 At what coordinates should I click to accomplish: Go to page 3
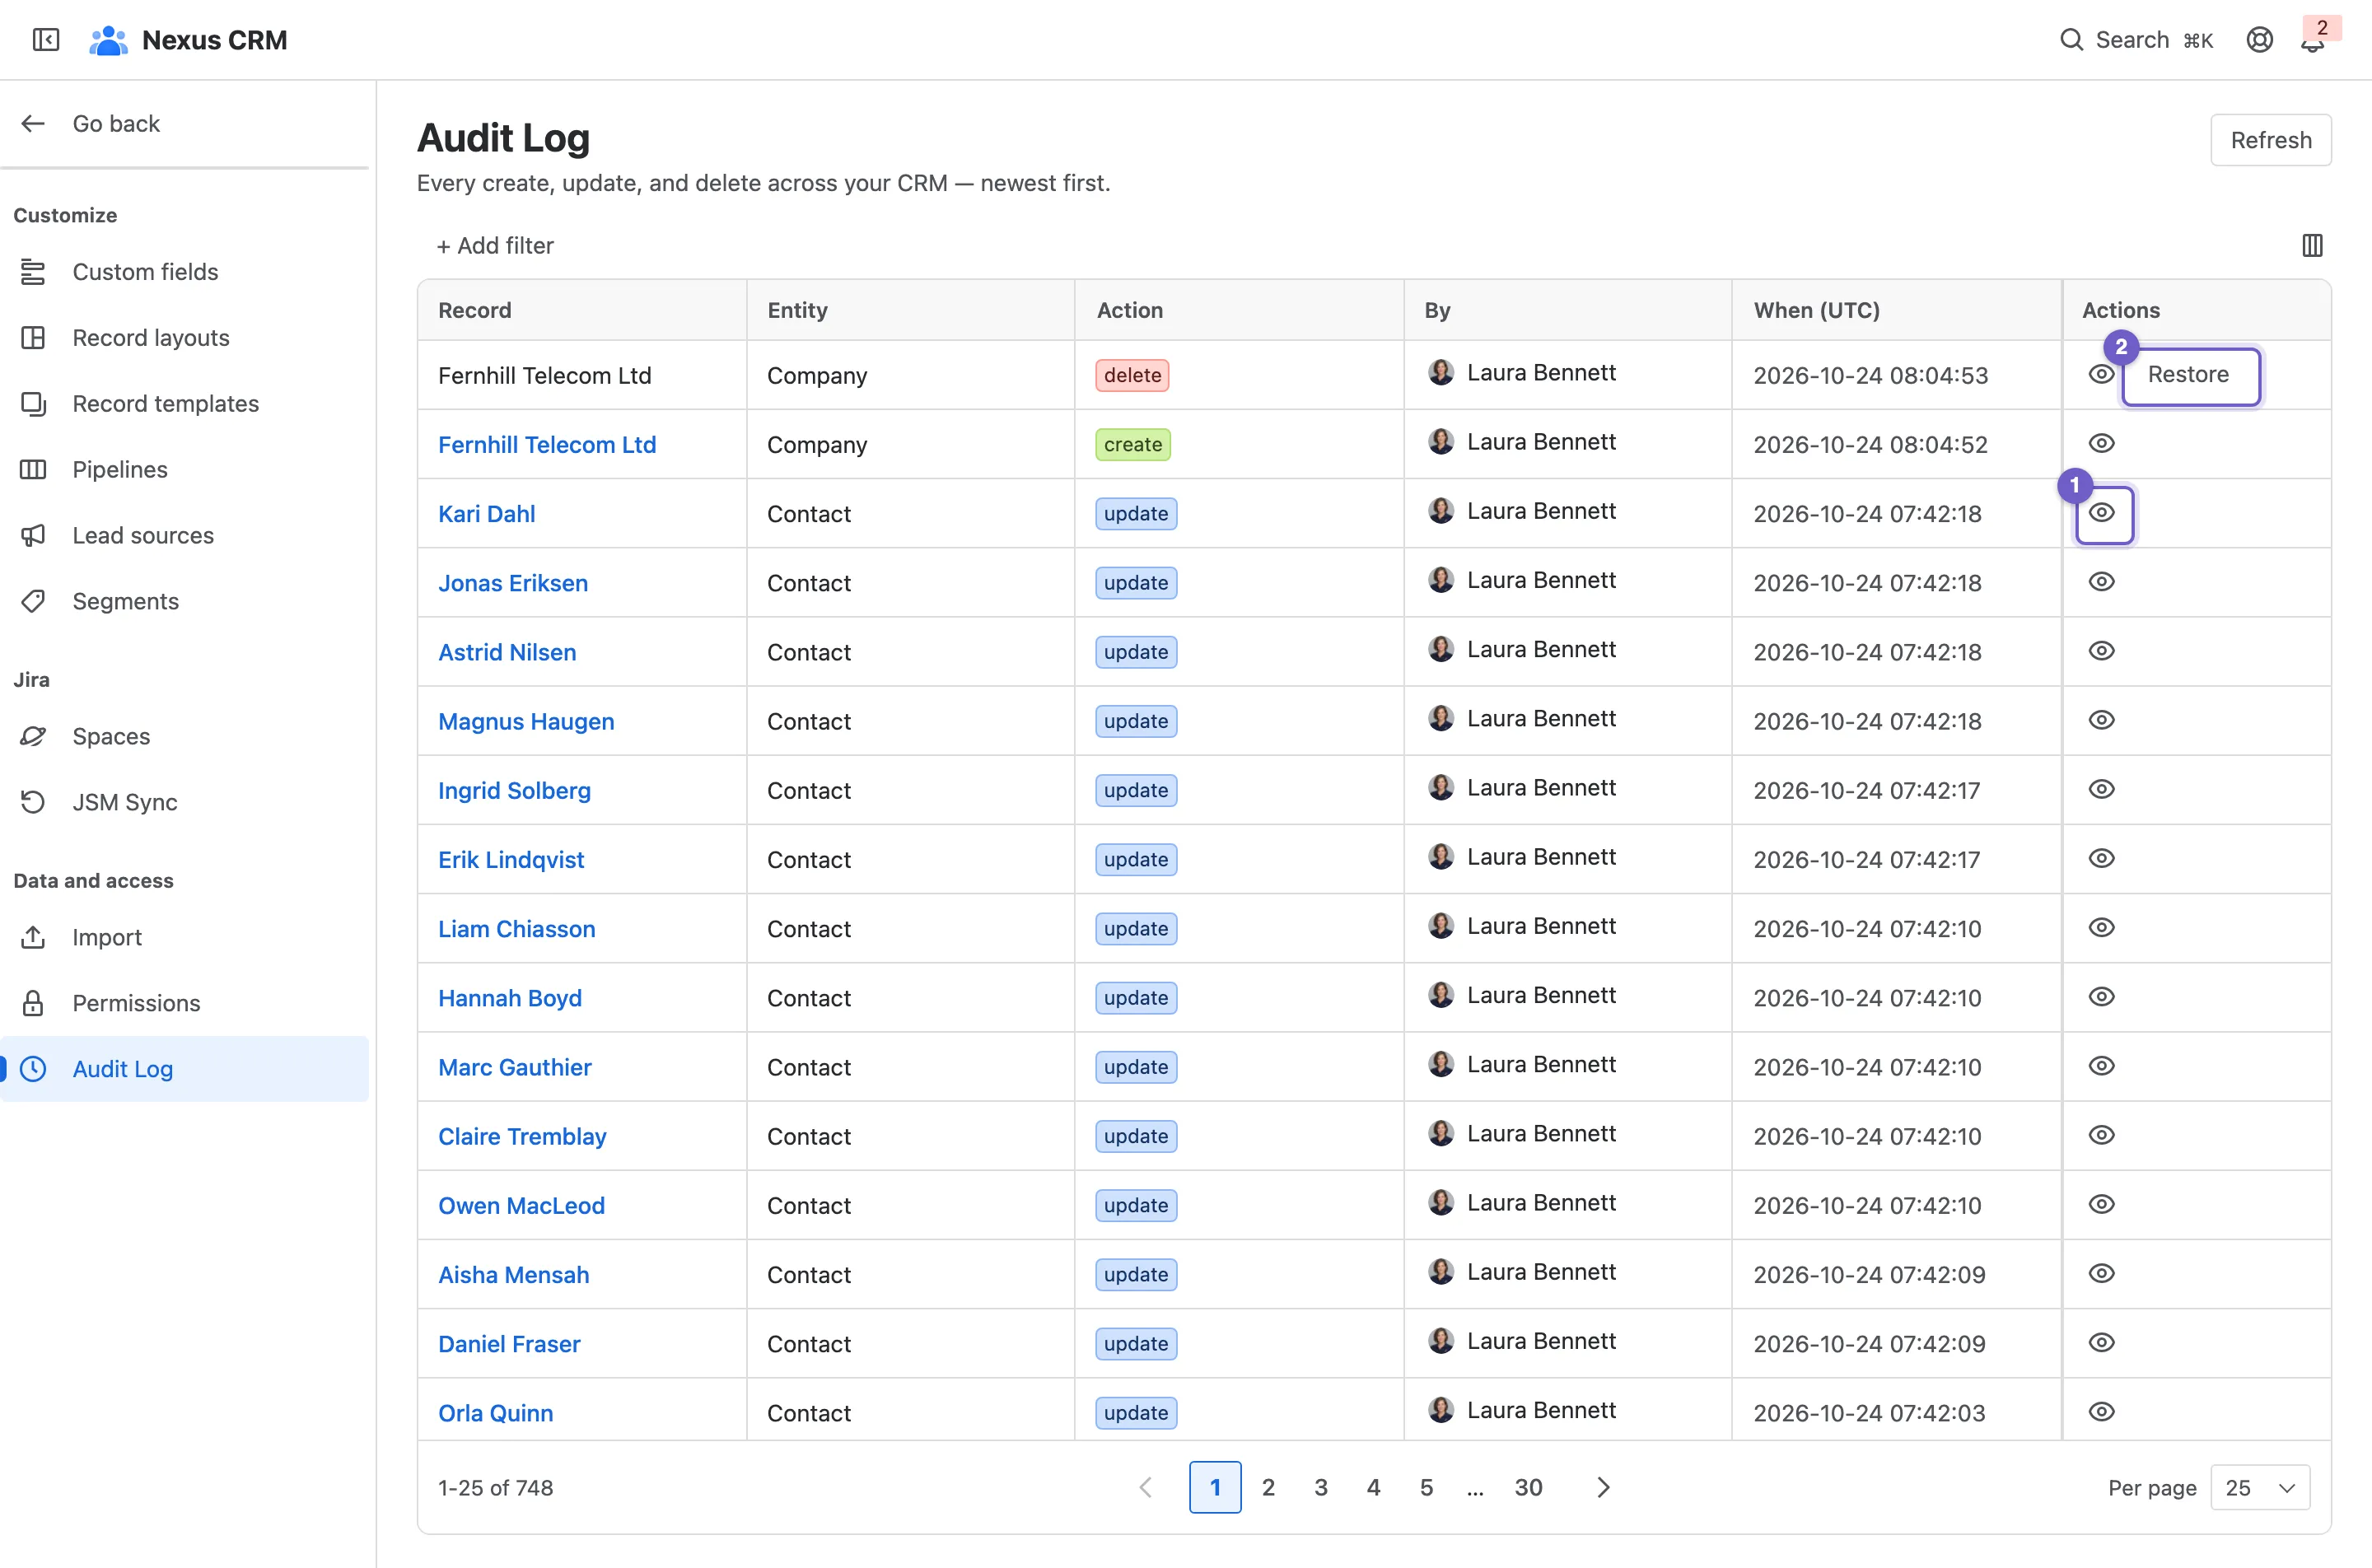pyautogui.click(x=1321, y=1488)
